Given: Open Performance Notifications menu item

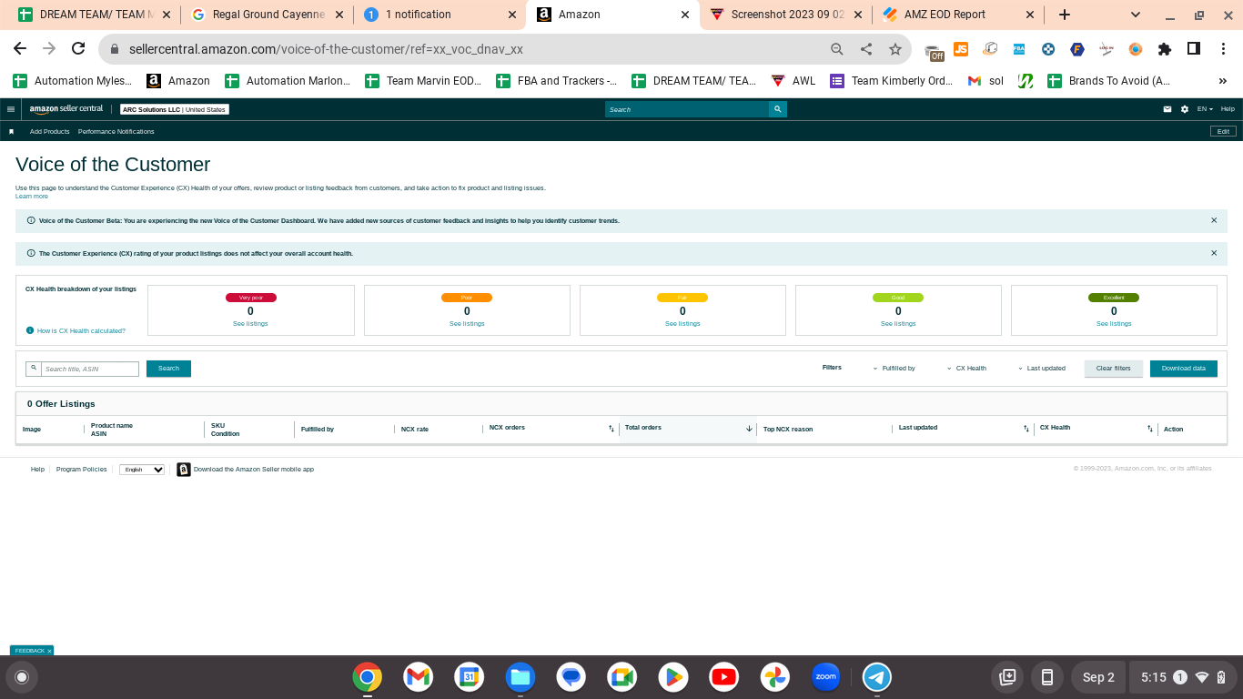Looking at the screenshot, I should point(116,132).
